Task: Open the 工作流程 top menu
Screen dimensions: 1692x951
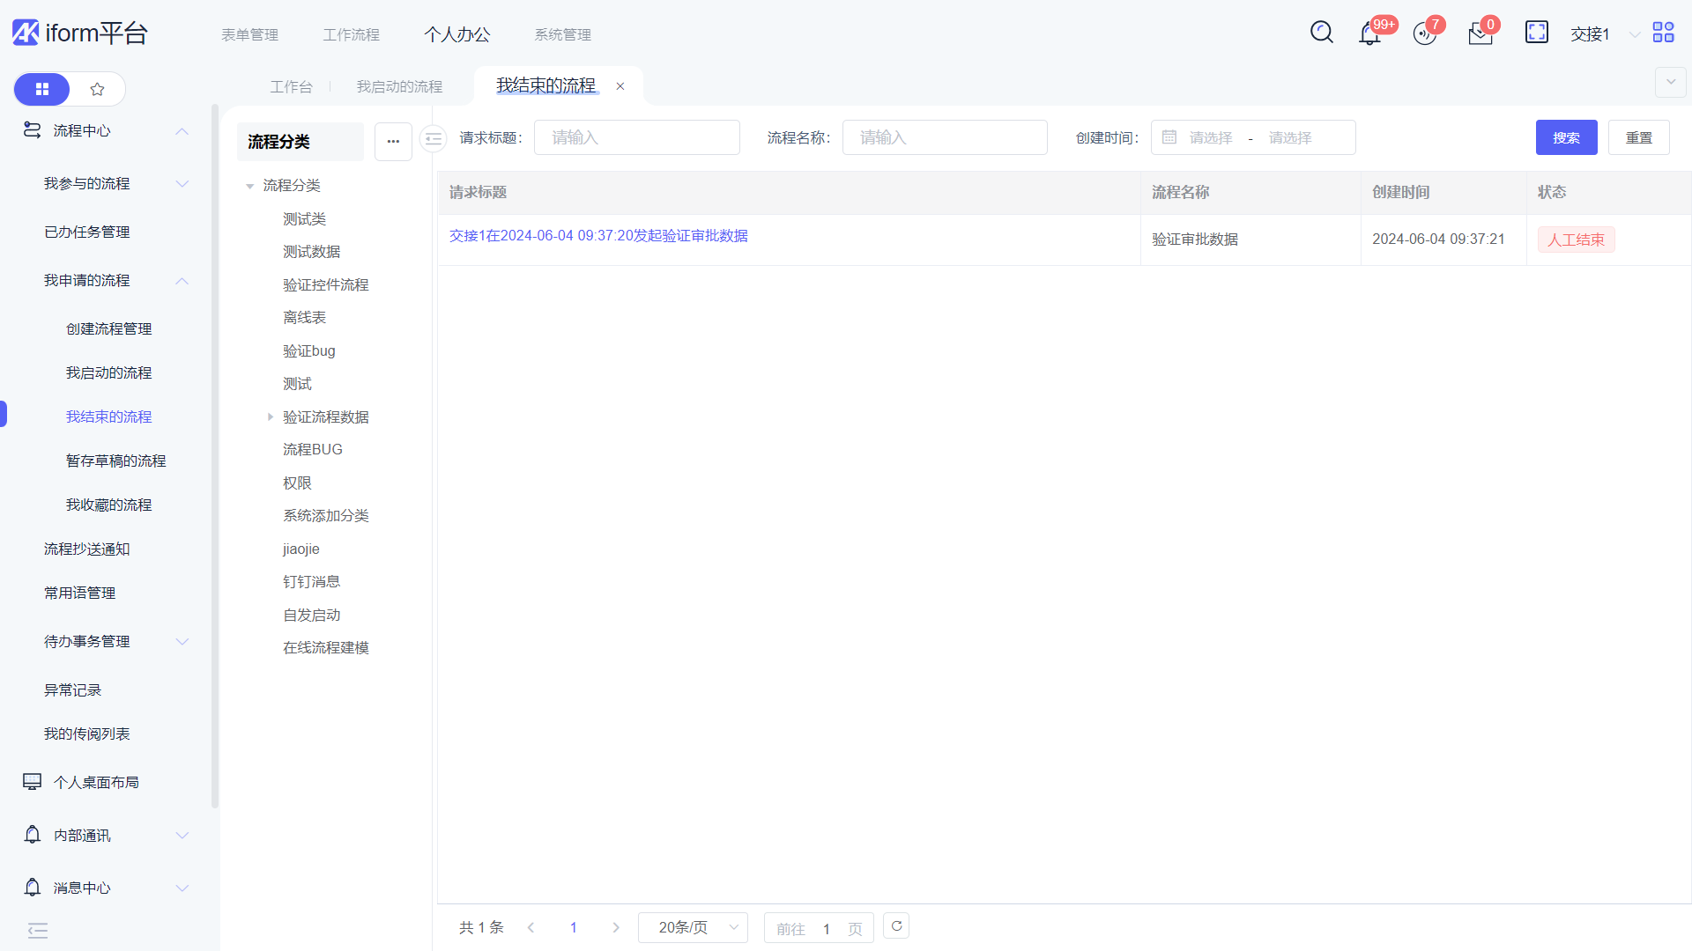Action: click(351, 34)
